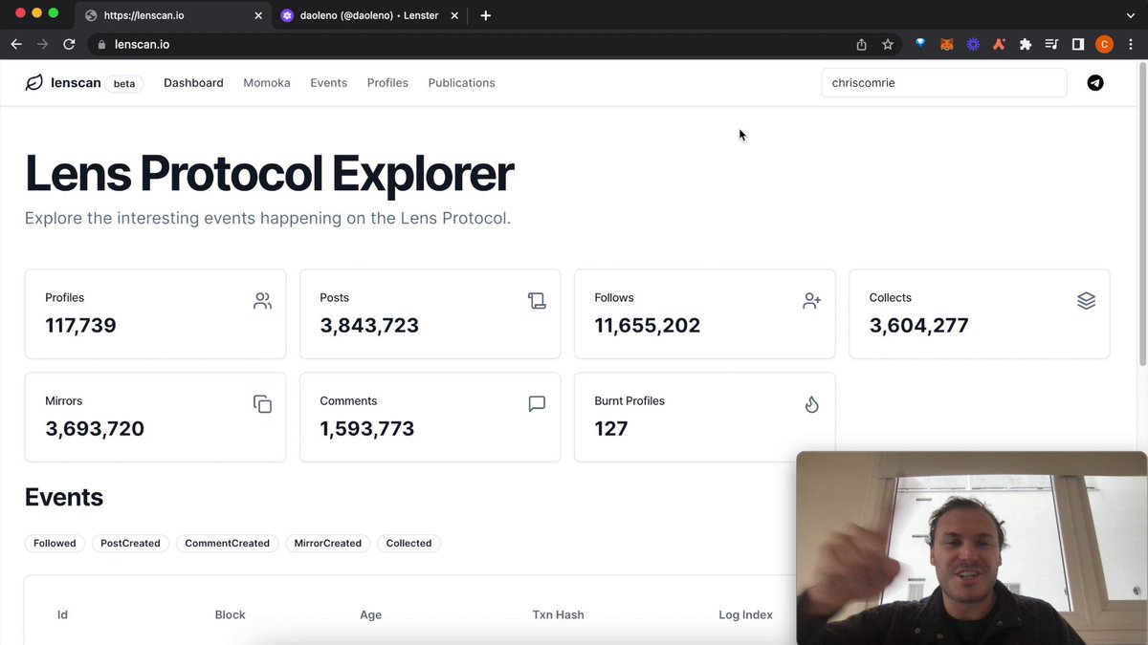Click the Follows card add-user icon
Screen dimensions: 1148x645
[811, 301]
